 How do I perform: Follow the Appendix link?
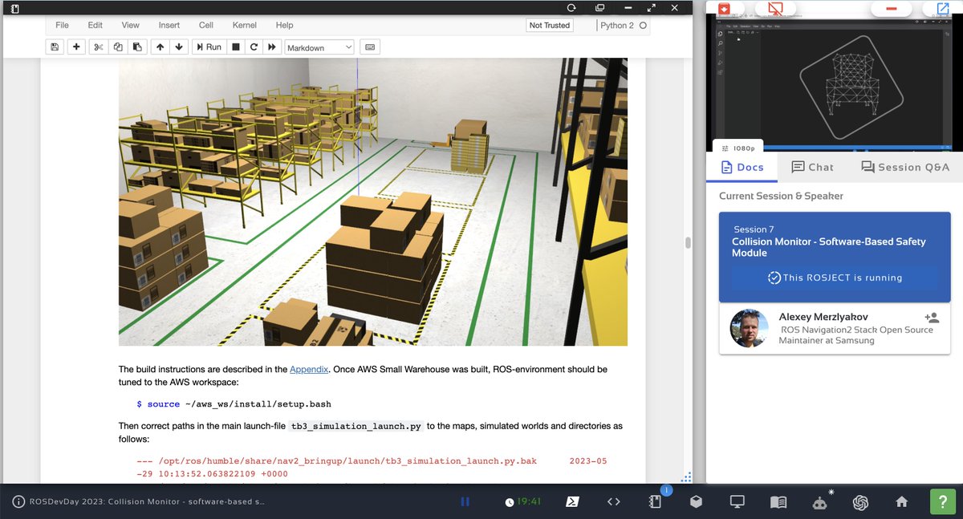coord(309,370)
